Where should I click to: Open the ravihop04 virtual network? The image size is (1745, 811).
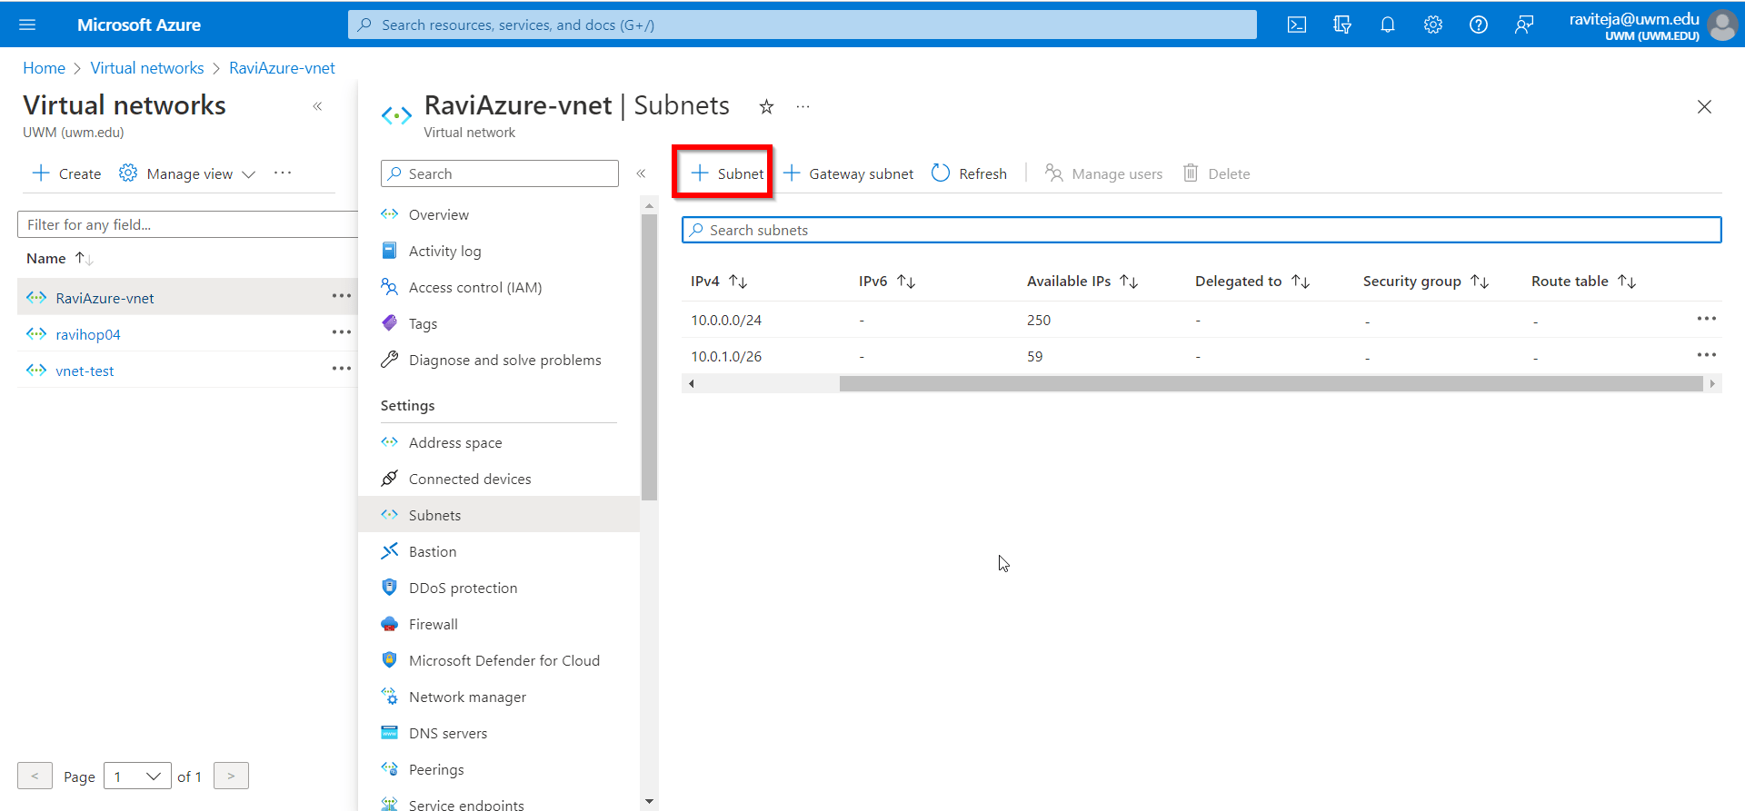click(x=88, y=334)
